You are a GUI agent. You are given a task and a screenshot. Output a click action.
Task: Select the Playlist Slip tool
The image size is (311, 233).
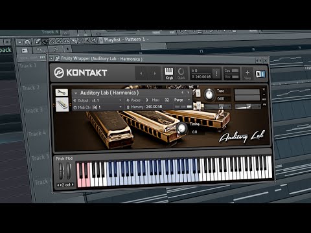click(66, 41)
